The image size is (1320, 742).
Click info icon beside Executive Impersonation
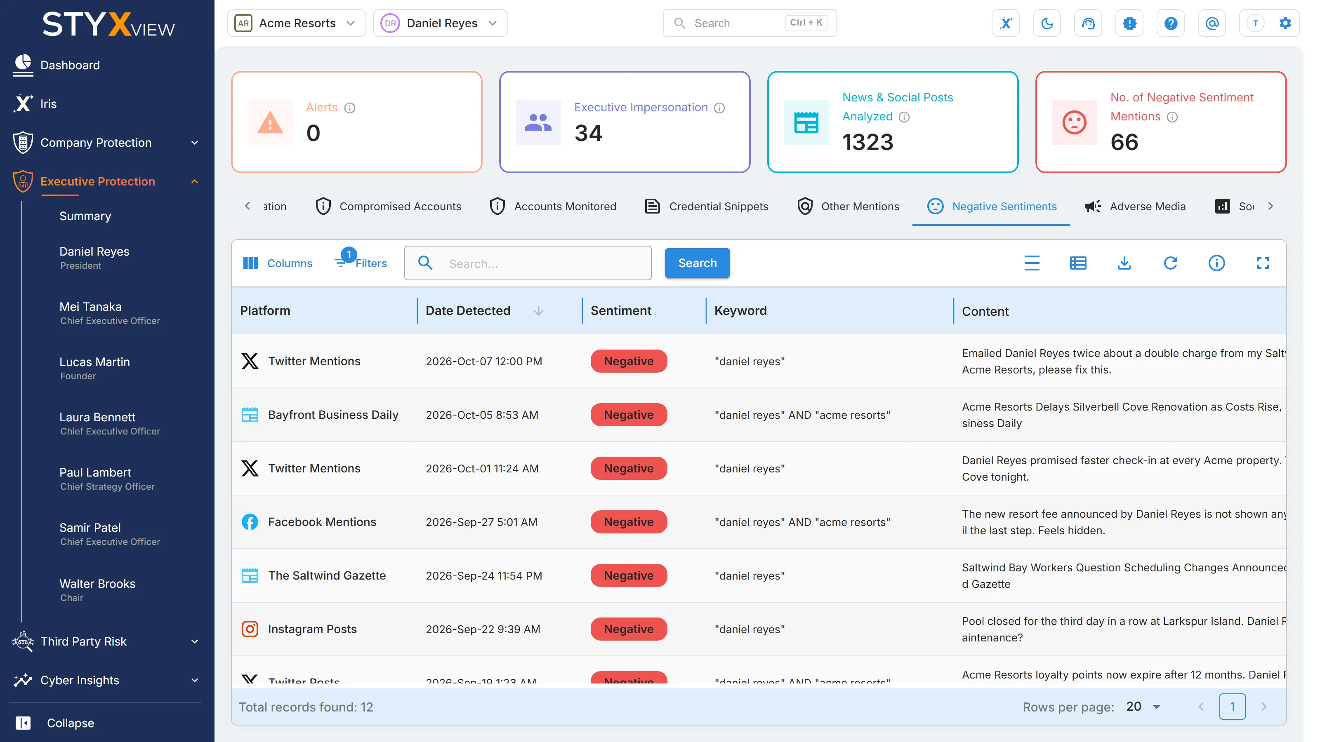click(x=719, y=108)
